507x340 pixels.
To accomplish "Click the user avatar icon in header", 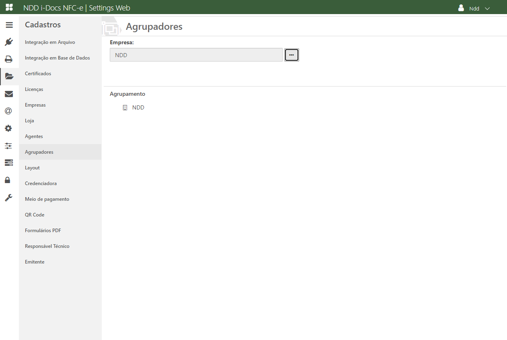I will [x=461, y=8].
